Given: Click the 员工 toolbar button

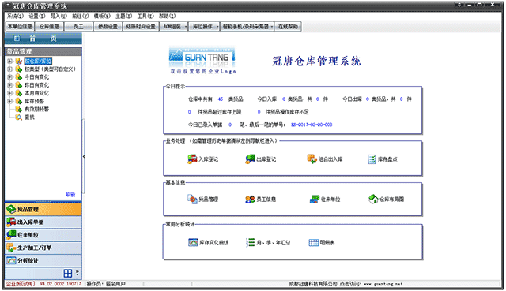Looking at the screenshot, I should coord(78,26).
